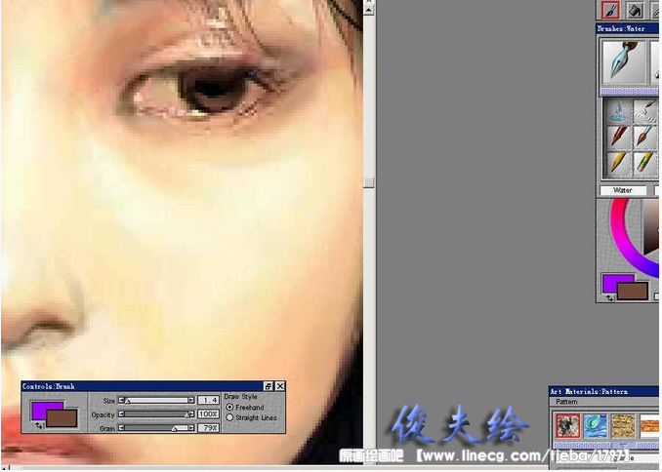Open the Water brush category dropdown

pyautogui.click(x=623, y=191)
